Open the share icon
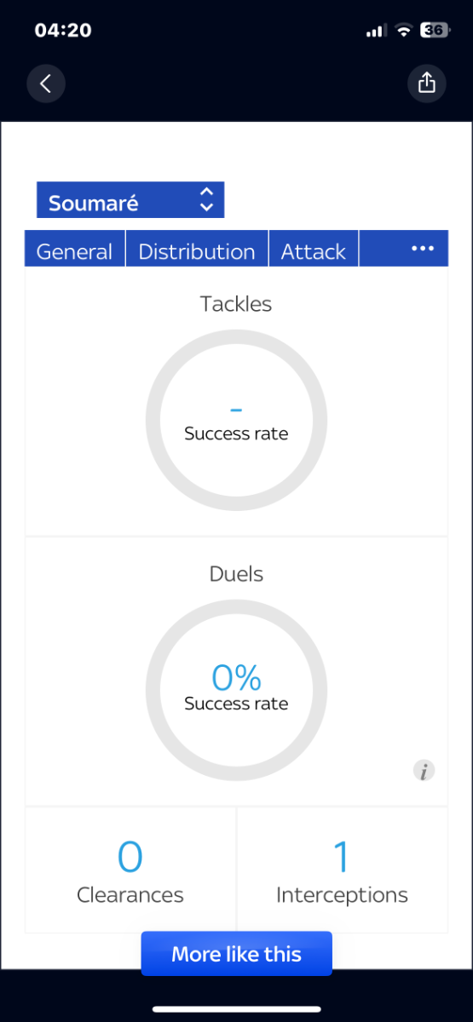 click(x=427, y=83)
